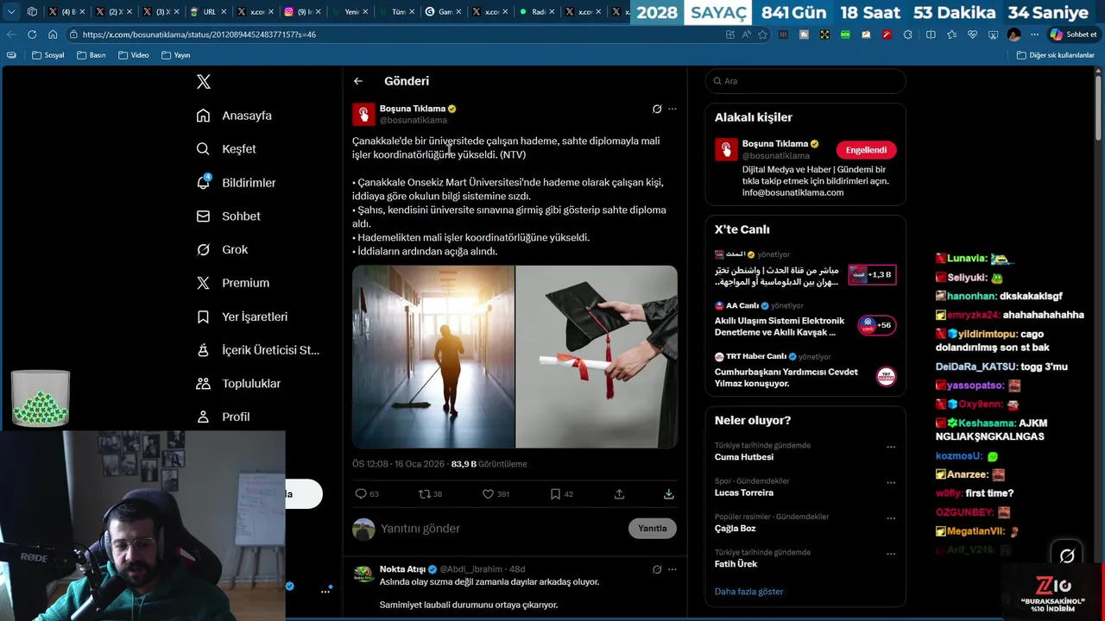Screen dimensions: 1105x621
Task: Open the graduation cap diploma photo
Action: [597, 357]
